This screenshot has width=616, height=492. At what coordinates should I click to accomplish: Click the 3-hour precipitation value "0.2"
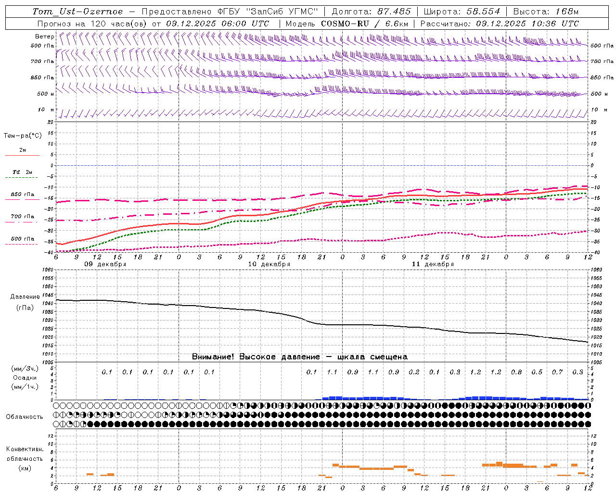414,372
